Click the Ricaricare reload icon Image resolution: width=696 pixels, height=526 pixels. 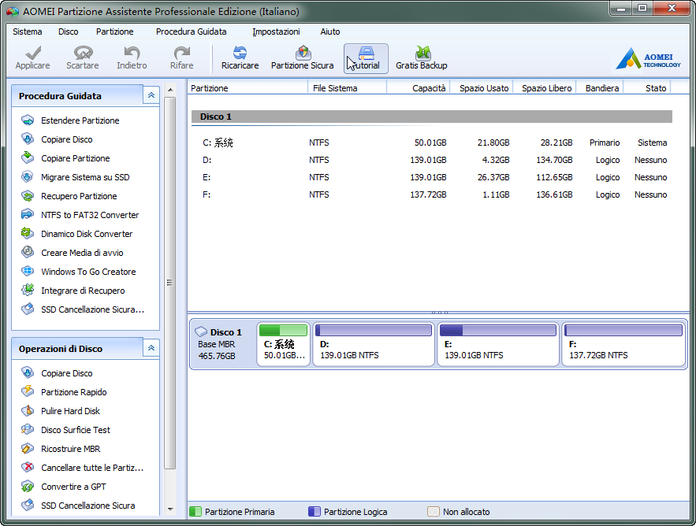(240, 53)
